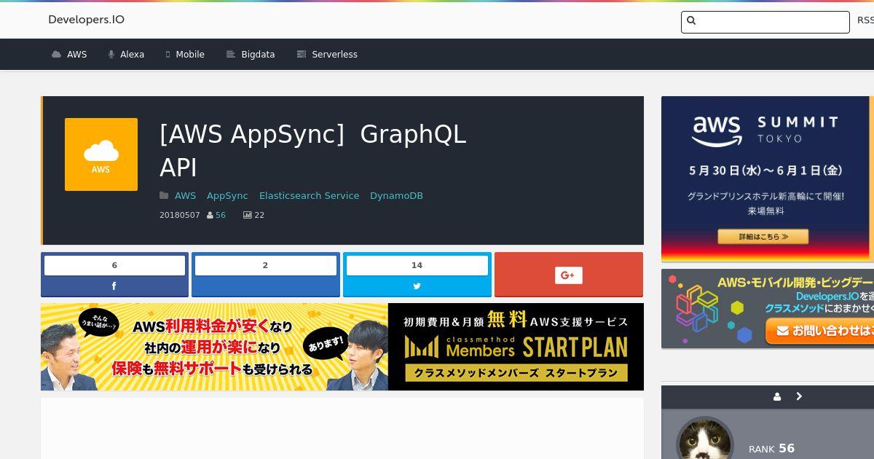Click the user icon in the sidebar tab

pyautogui.click(x=777, y=397)
